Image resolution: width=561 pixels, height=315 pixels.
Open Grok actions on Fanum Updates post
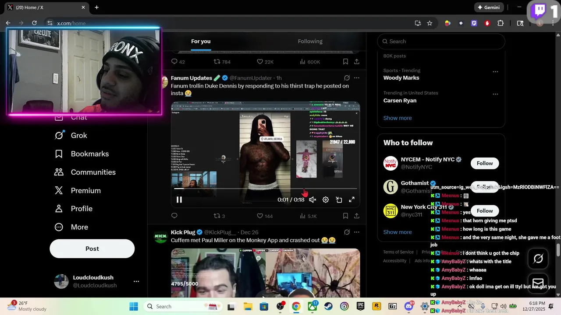coord(347,78)
